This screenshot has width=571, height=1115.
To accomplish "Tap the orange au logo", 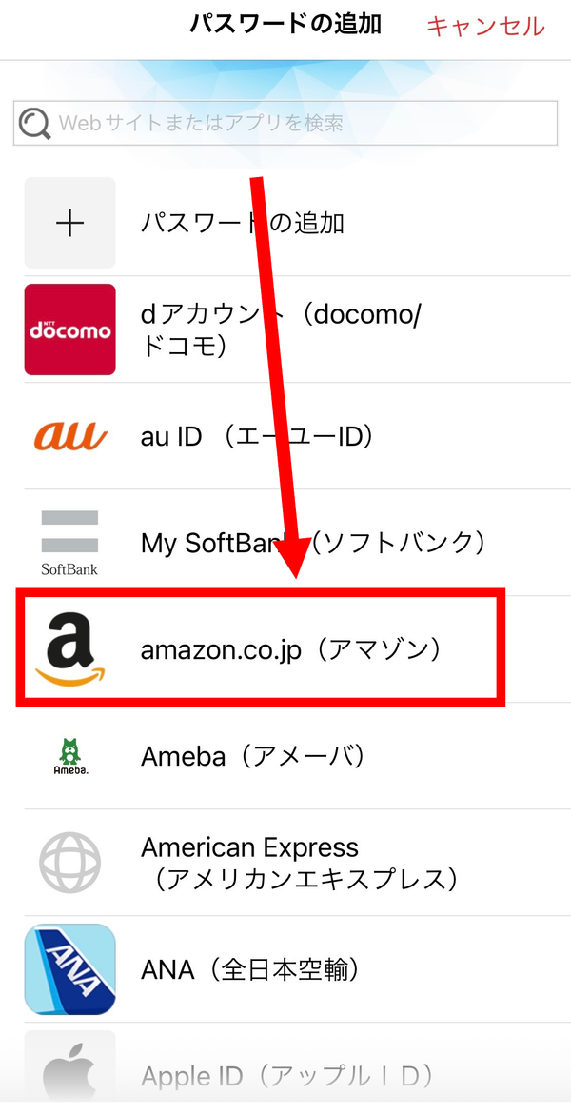I will [69, 435].
